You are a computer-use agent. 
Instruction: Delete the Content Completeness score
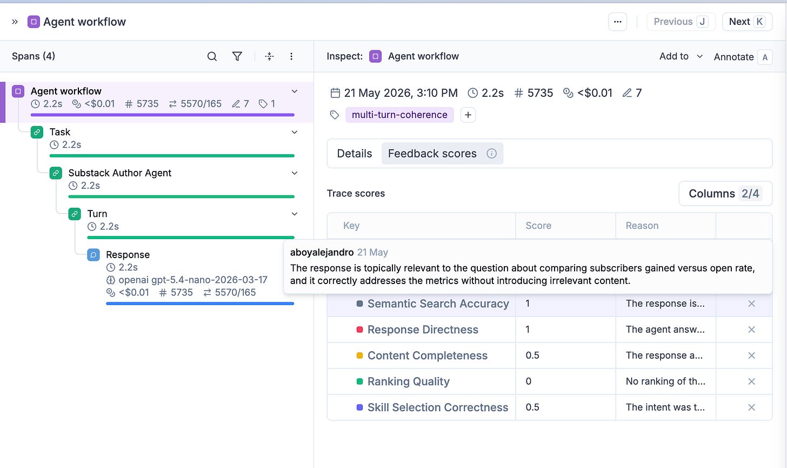[751, 355]
